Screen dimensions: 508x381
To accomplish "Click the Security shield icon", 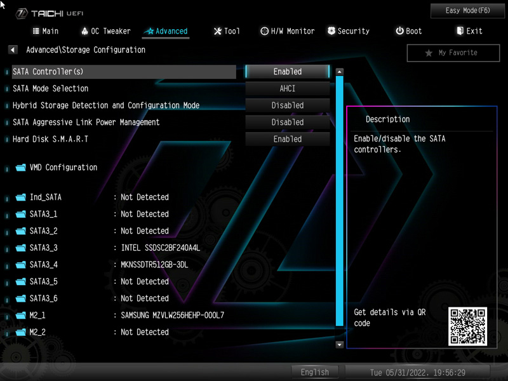I will pyautogui.click(x=331, y=30).
